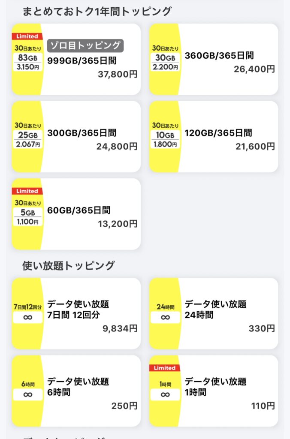Click the infinity icon on 7日間12回分 card
The height and width of the screenshot is (439, 290).
[28, 318]
